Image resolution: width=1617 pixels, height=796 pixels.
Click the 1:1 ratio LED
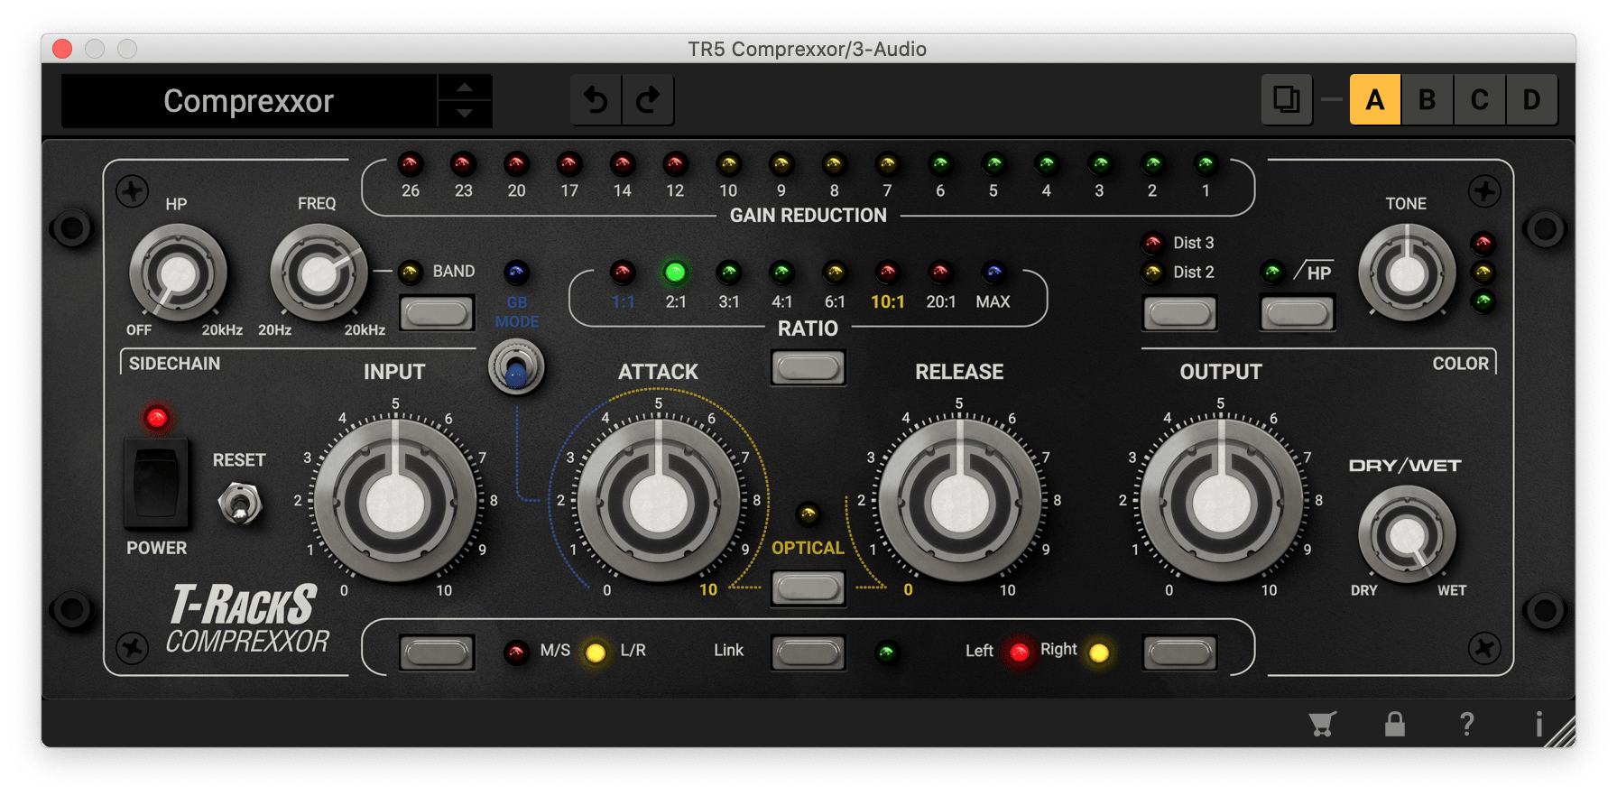pos(623,272)
